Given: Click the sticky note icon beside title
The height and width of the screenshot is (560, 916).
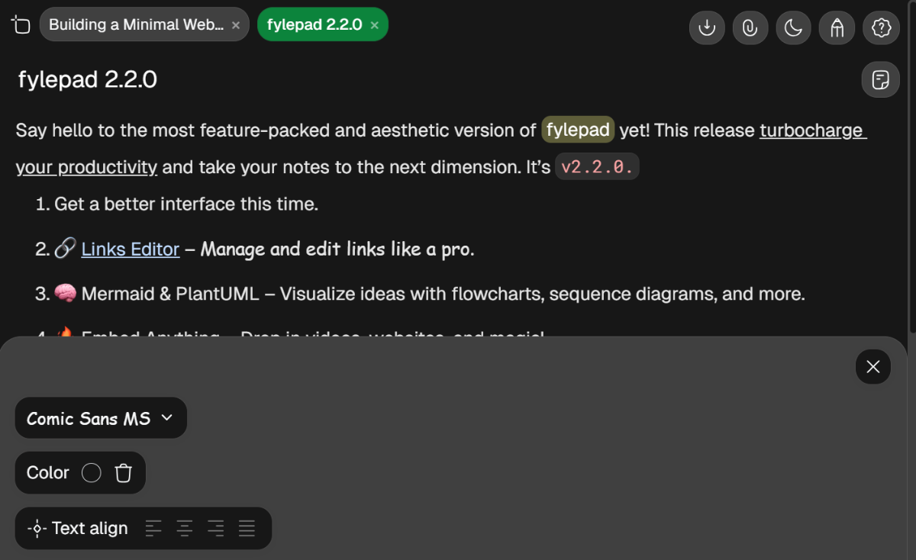Looking at the screenshot, I should pyautogui.click(x=881, y=79).
